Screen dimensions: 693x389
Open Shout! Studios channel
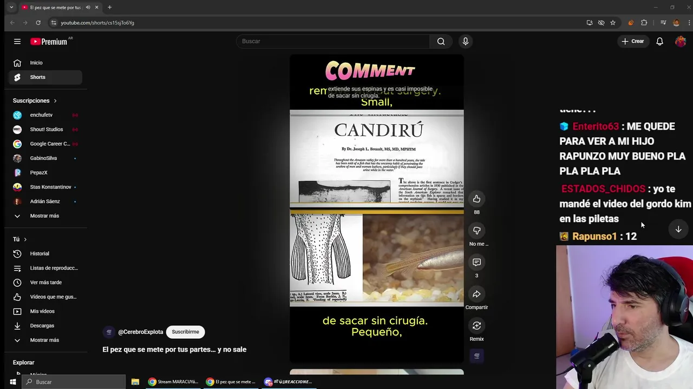[x=45, y=130]
